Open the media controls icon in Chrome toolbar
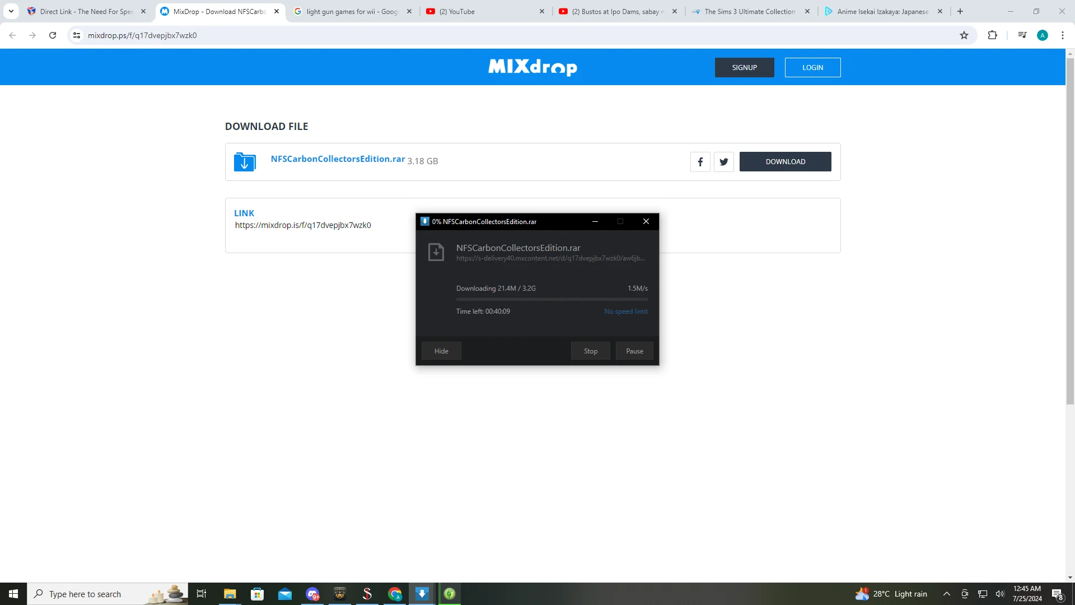 pos(1022,35)
